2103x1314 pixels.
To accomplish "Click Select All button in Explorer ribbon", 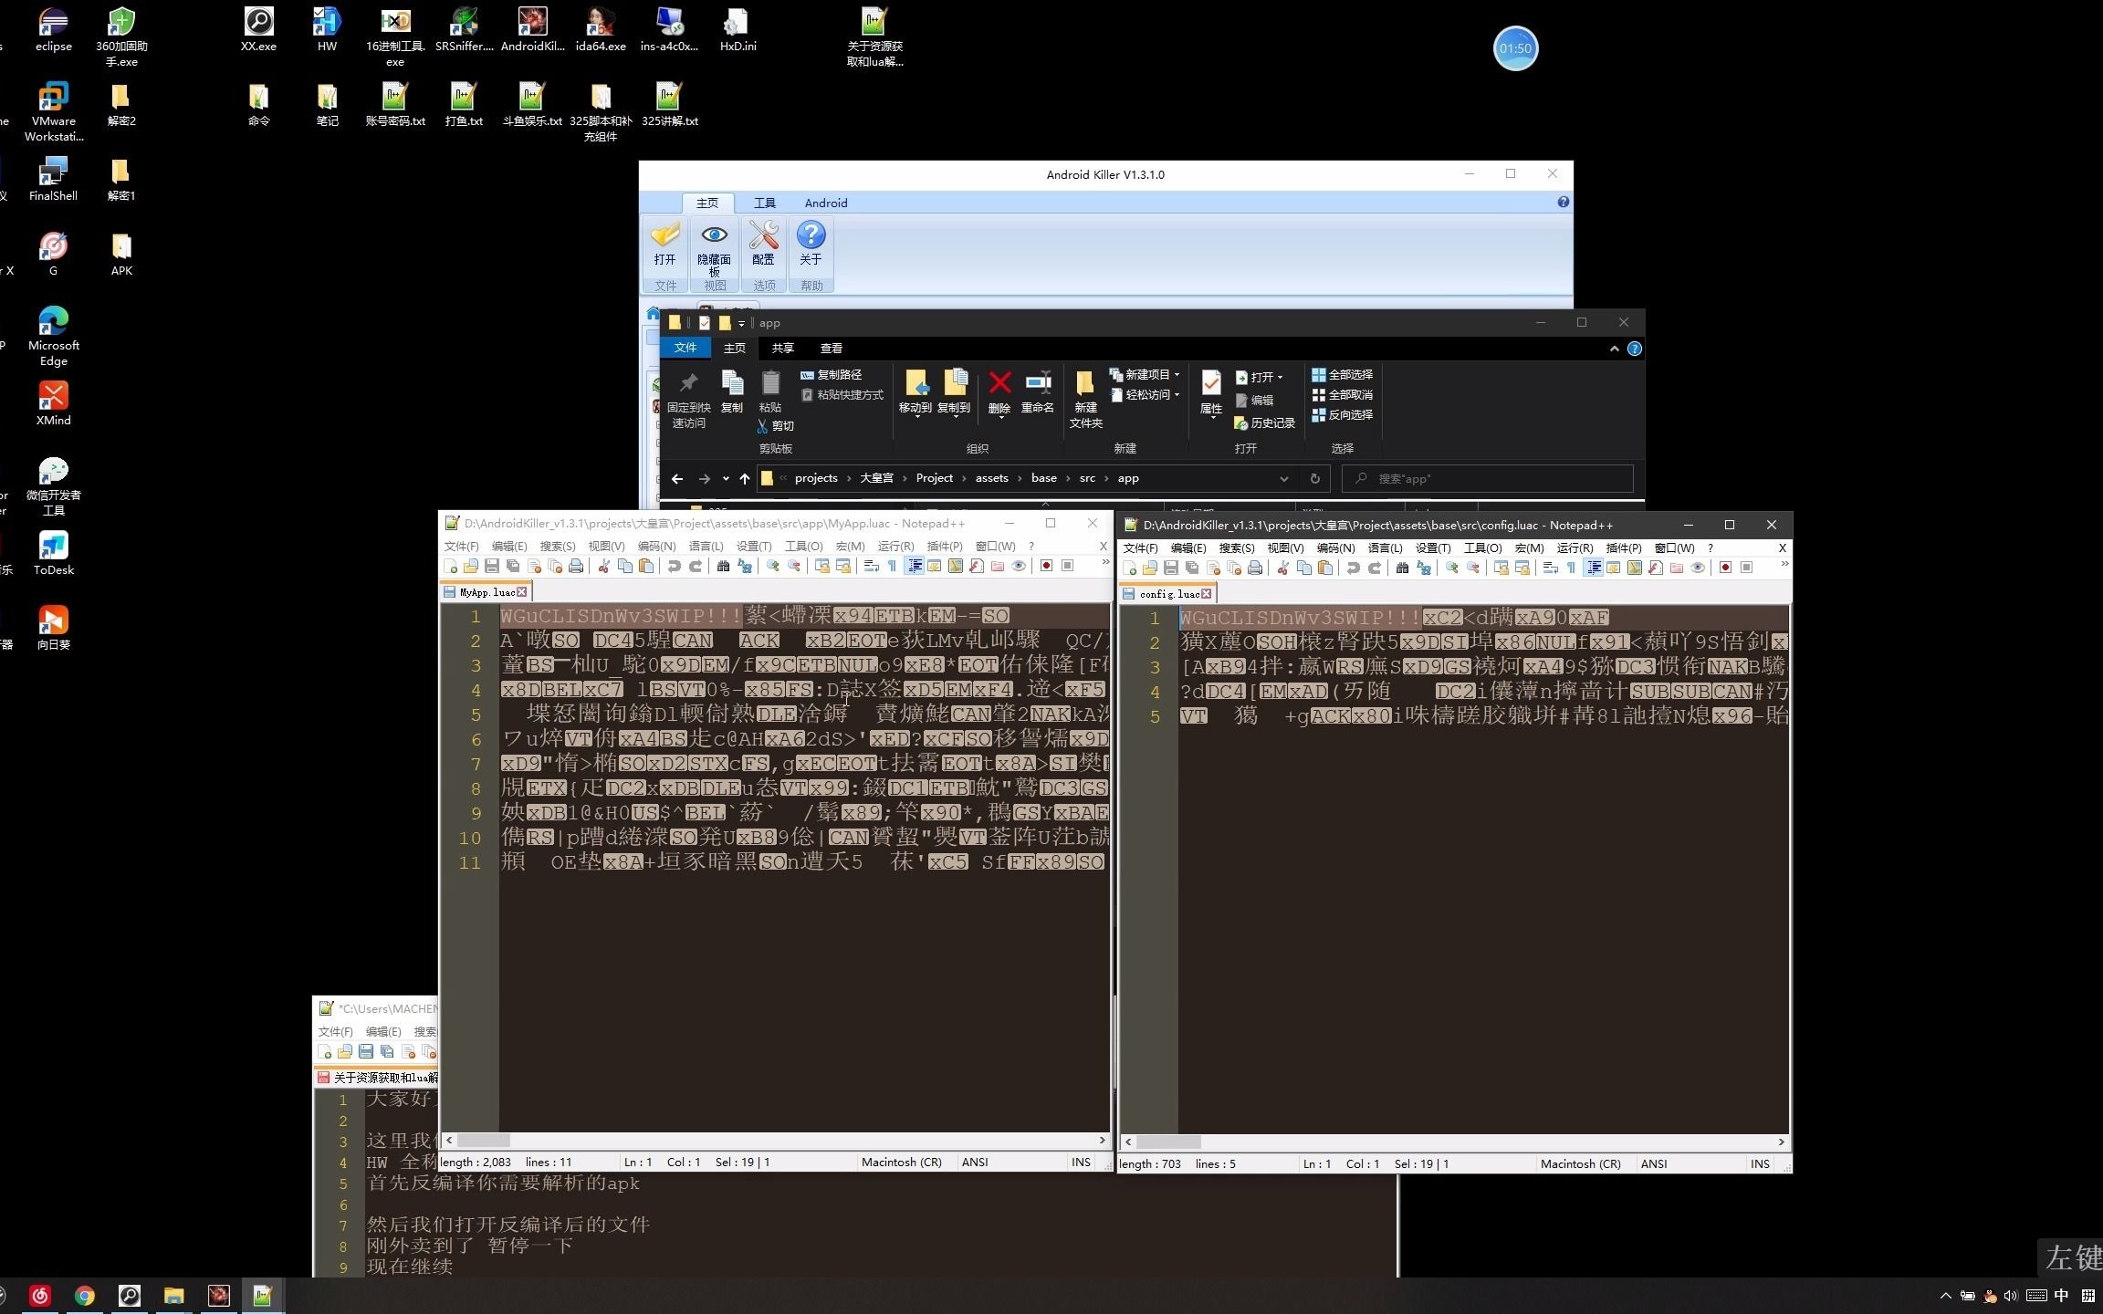I will coord(1342,375).
